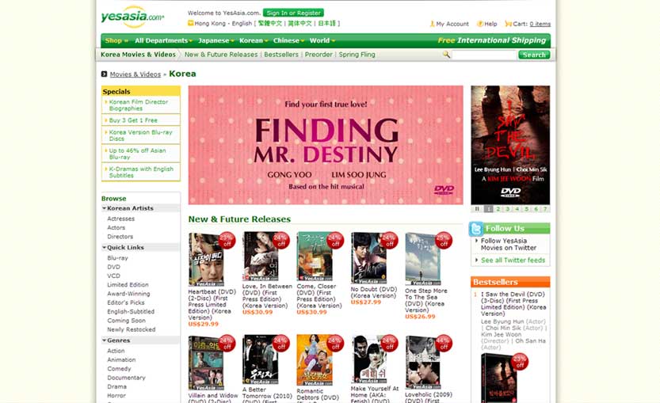Screen dimensions: 660x403
Task: Open the All Departments dropdown menu
Action: tap(163, 41)
